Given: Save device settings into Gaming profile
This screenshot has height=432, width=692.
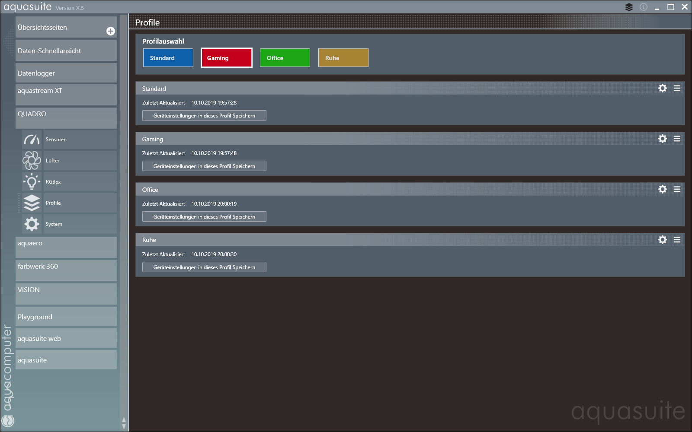Looking at the screenshot, I should [x=204, y=166].
